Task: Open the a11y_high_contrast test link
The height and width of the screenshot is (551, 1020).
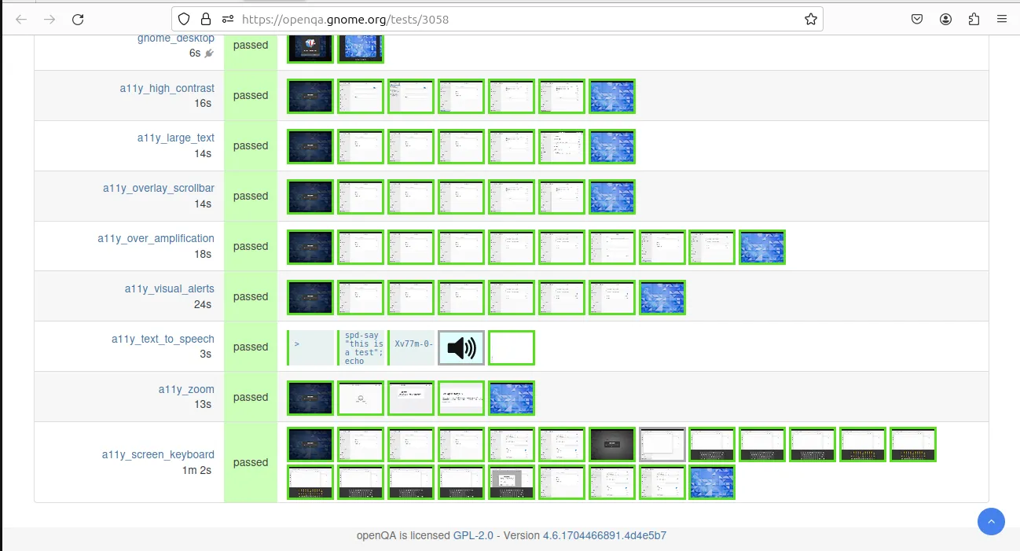Action: (167, 88)
